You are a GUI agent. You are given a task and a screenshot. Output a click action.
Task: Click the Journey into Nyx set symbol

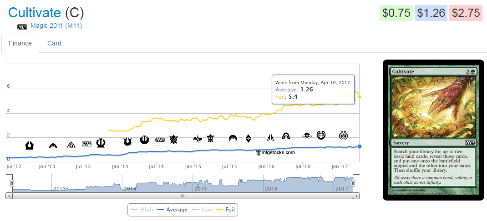144,140
